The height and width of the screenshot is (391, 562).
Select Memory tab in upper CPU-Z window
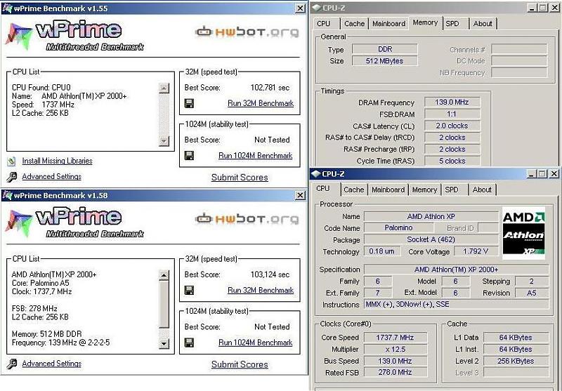pyautogui.click(x=426, y=22)
